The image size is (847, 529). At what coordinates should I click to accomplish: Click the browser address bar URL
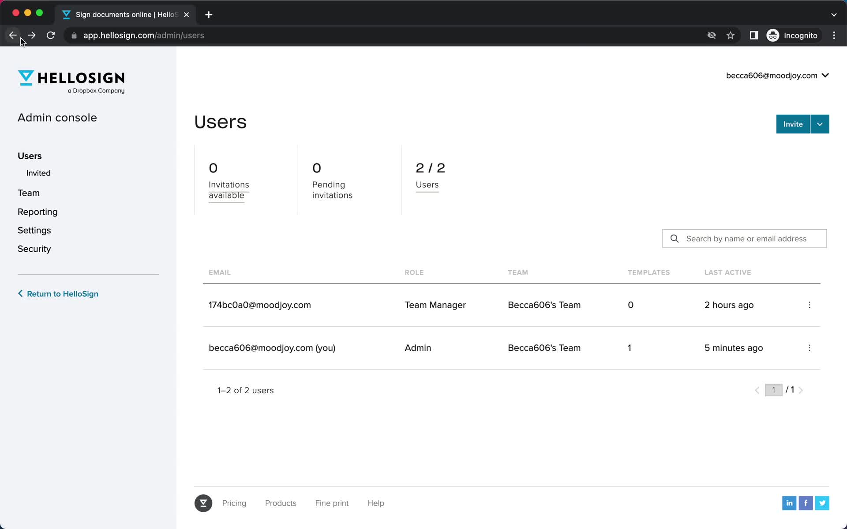(x=144, y=35)
